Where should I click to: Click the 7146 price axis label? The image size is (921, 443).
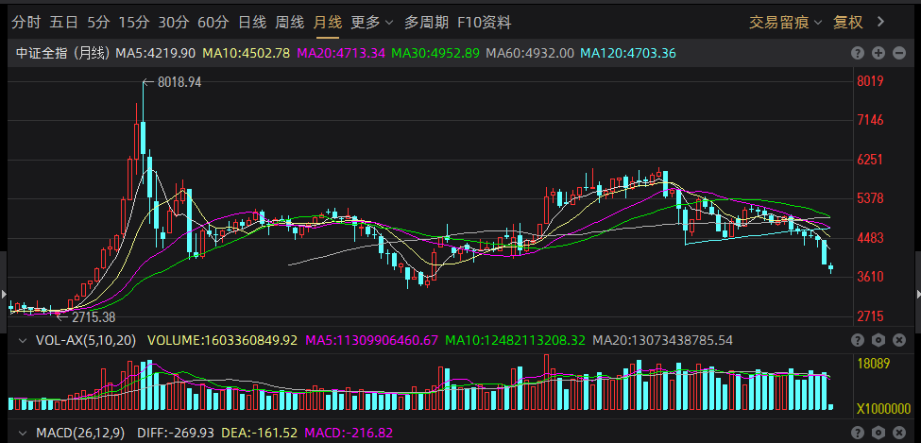pyautogui.click(x=872, y=121)
